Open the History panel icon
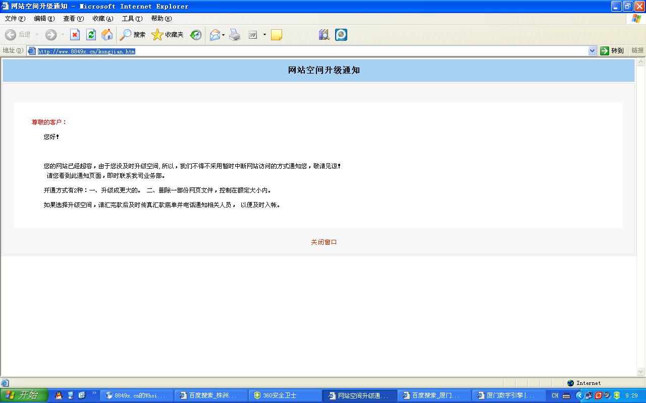 click(x=196, y=35)
